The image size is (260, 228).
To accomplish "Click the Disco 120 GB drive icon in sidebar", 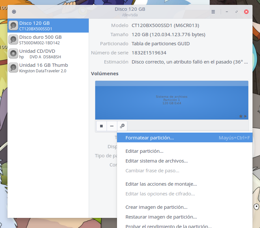I will 13,25.
